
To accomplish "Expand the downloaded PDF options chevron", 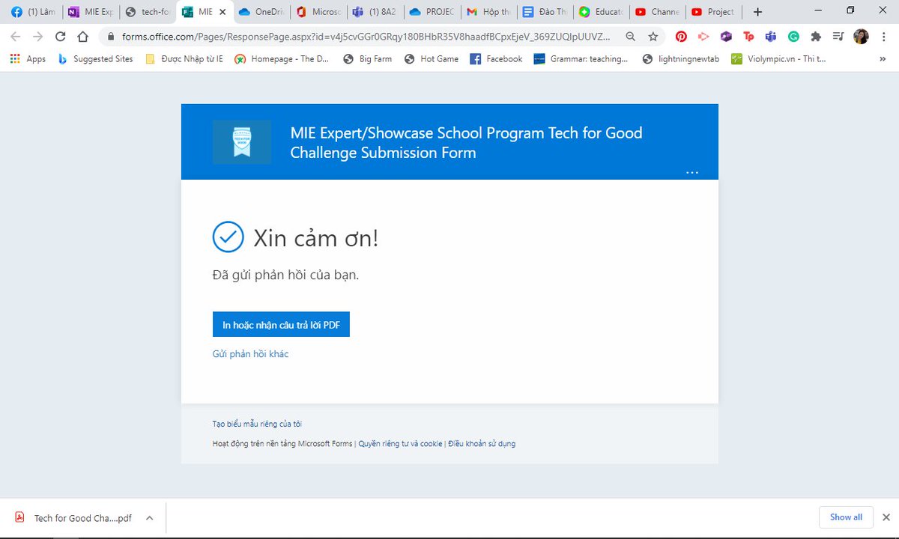I will [x=149, y=517].
